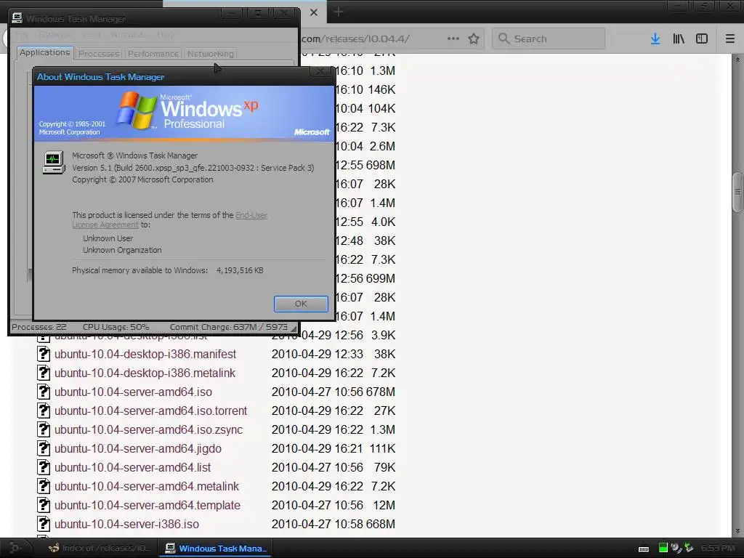
Task: Click the keyboard icon in system tray
Action: pos(644,549)
